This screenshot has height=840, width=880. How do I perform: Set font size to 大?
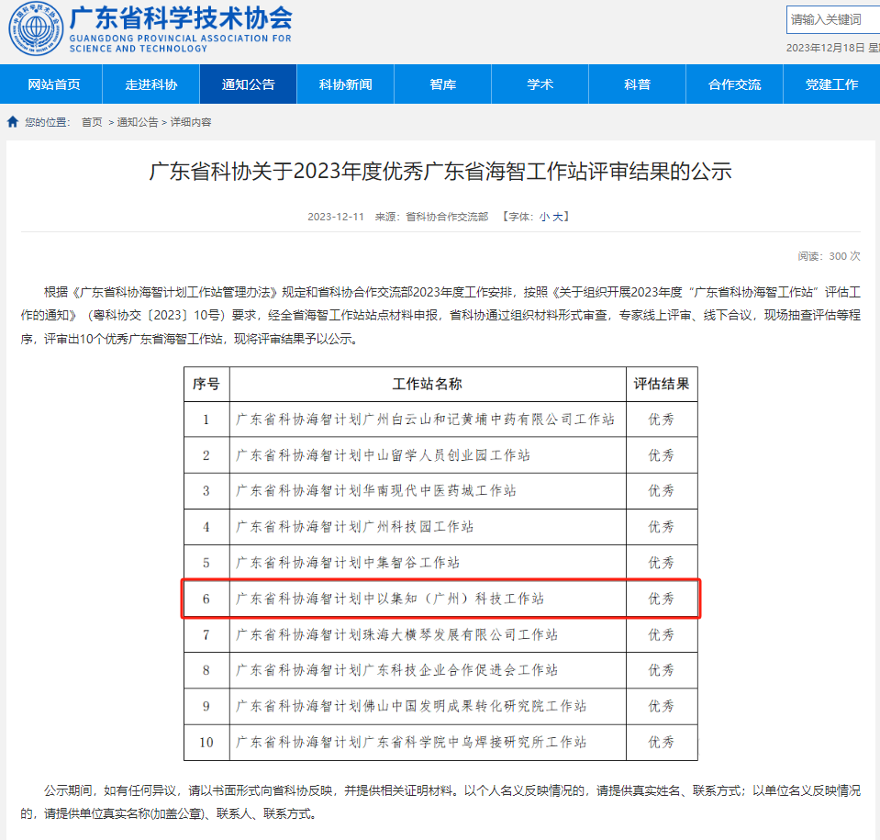pos(558,217)
